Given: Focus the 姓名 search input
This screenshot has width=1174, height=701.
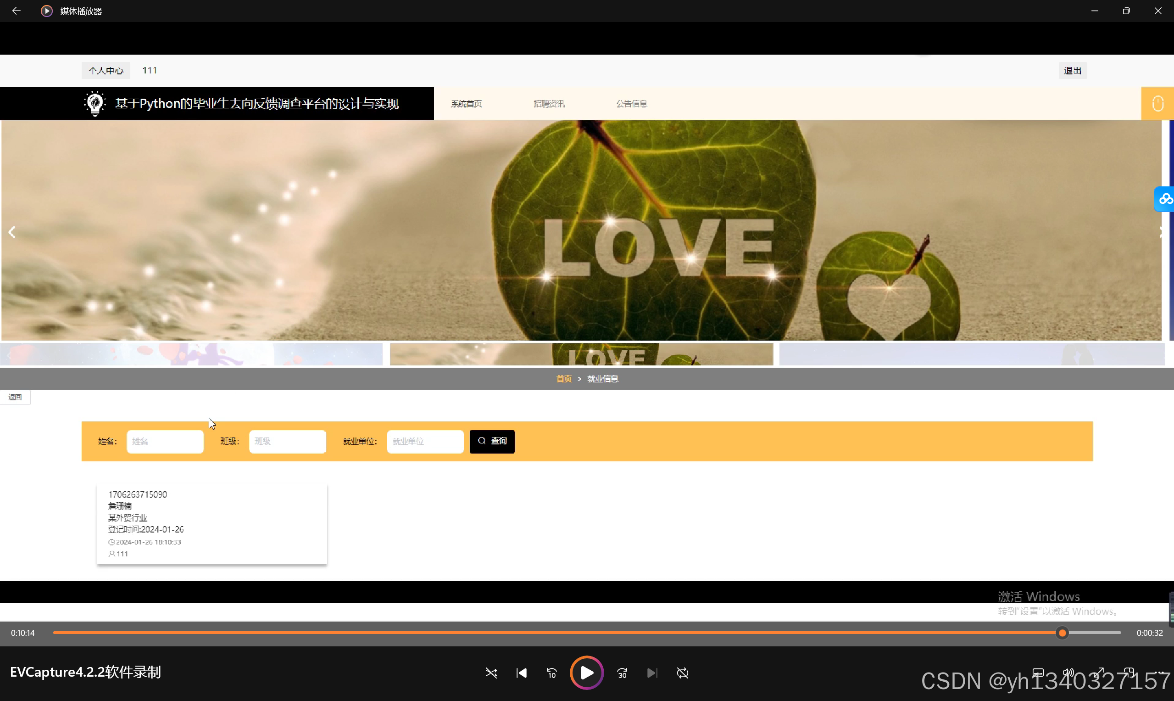Looking at the screenshot, I should click(165, 441).
